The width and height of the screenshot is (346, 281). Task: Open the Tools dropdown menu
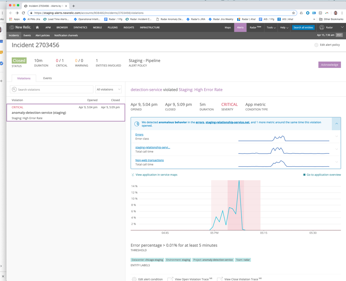(271, 28)
